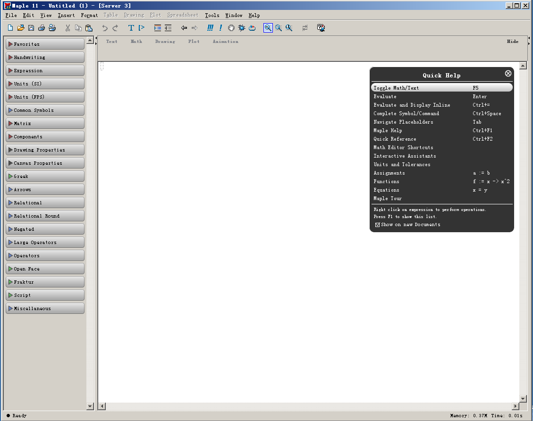Switch to the Text context tab
533x421 pixels.
click(111, 42)
